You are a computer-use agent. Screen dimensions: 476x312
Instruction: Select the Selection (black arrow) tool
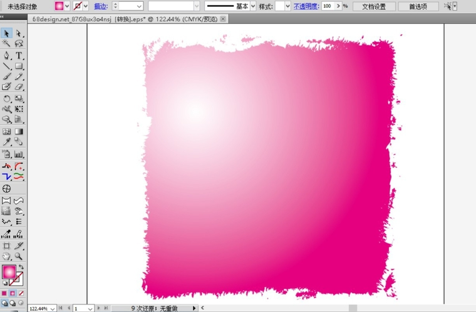click(6, 33)
